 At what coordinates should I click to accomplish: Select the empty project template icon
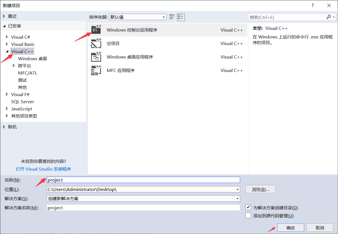tap(96, 43)
